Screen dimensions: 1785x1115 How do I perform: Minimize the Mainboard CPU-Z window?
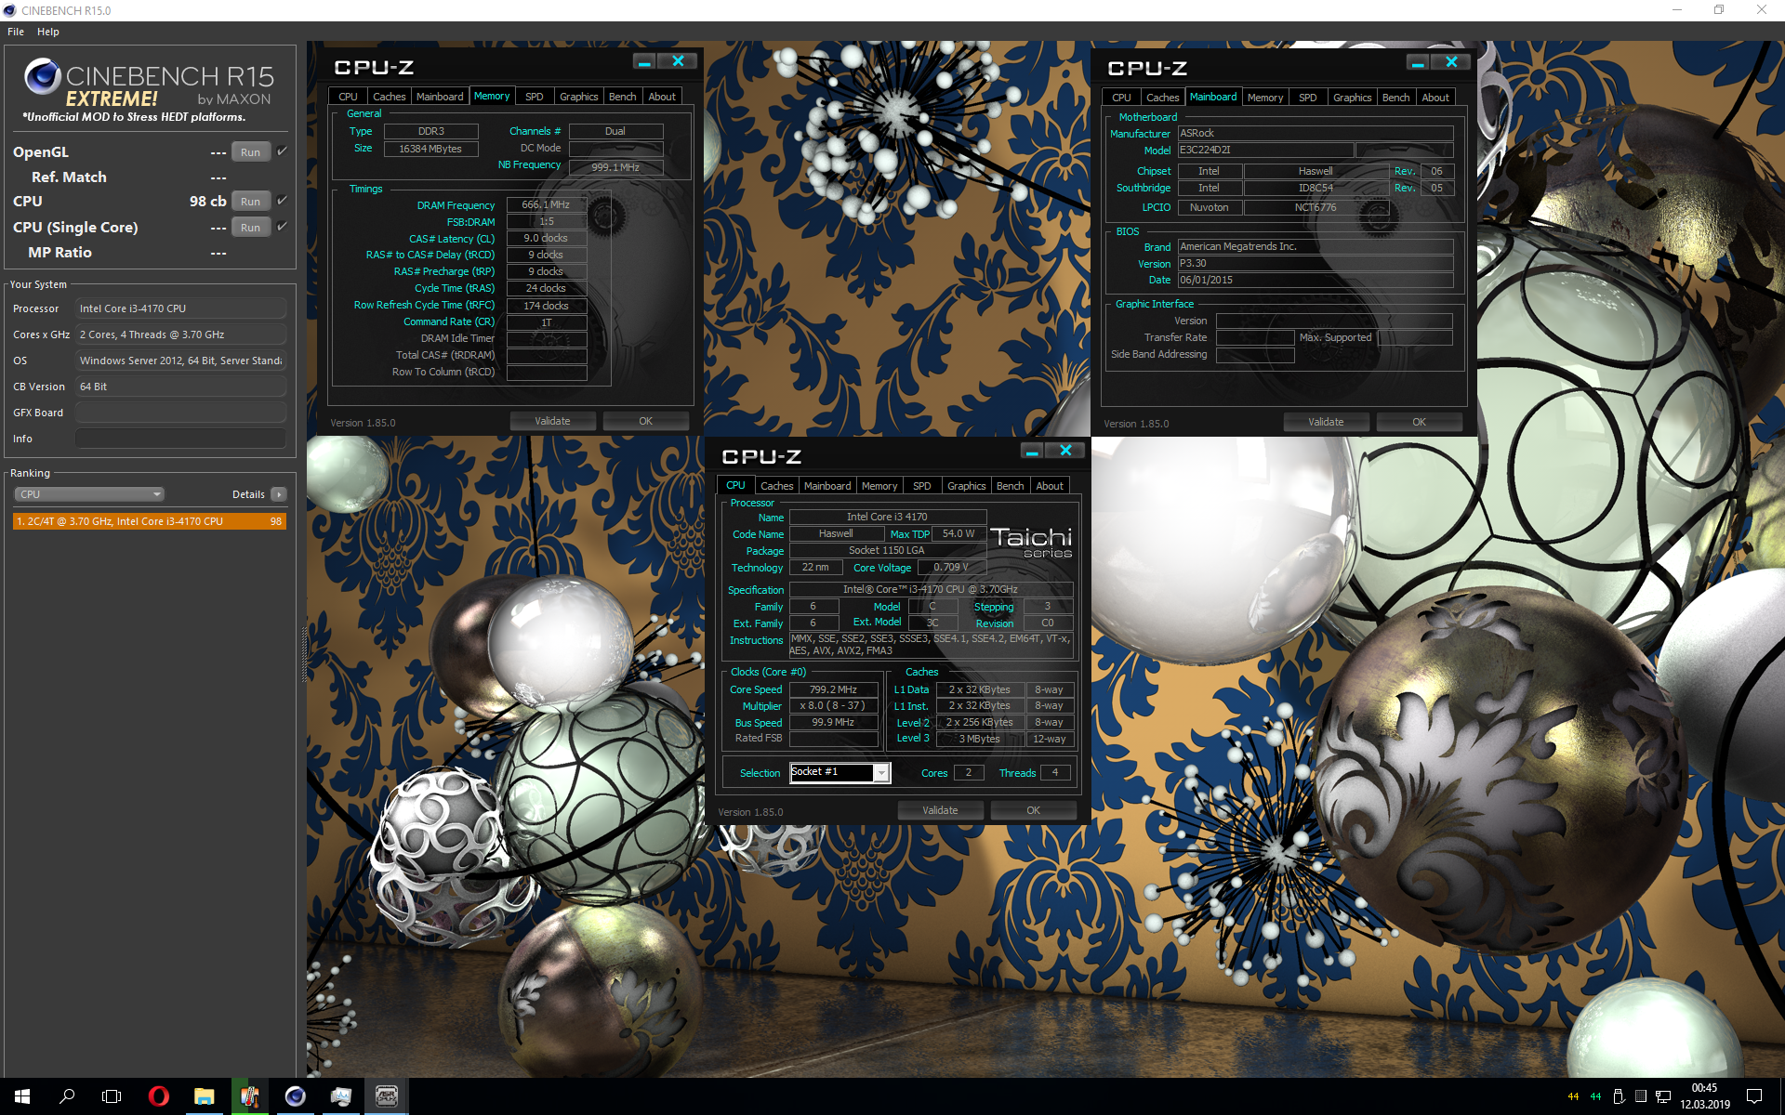point(1418,62)
